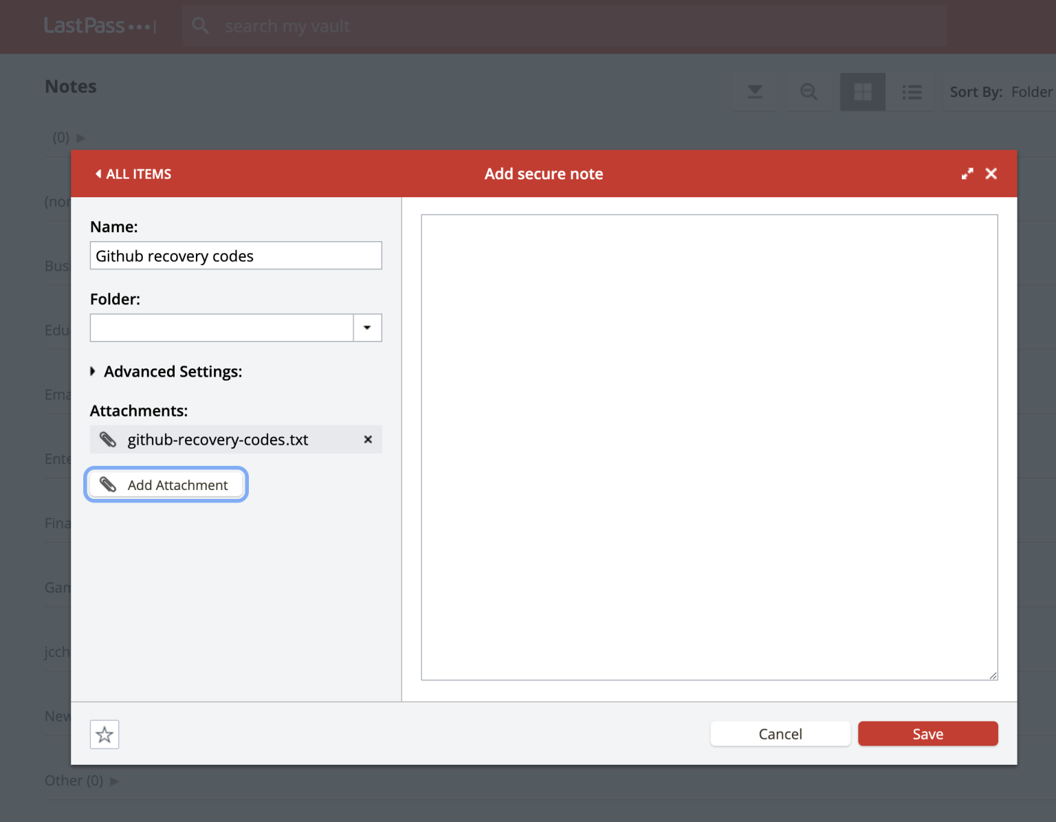Save the secure note
The width and height of the screenshot is (1056, 822).
click(927, 733)
